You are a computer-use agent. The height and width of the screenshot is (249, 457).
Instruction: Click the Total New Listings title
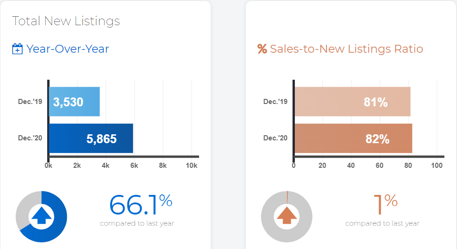point(66,21)
